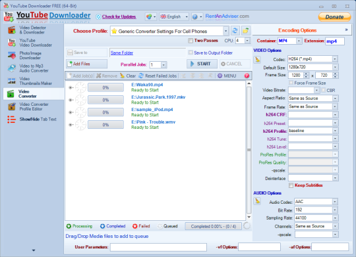Screen dimensions: 356x257
Task: Check Keep Subtitles option
Action: pyautogui.click(x=291, y=185)
